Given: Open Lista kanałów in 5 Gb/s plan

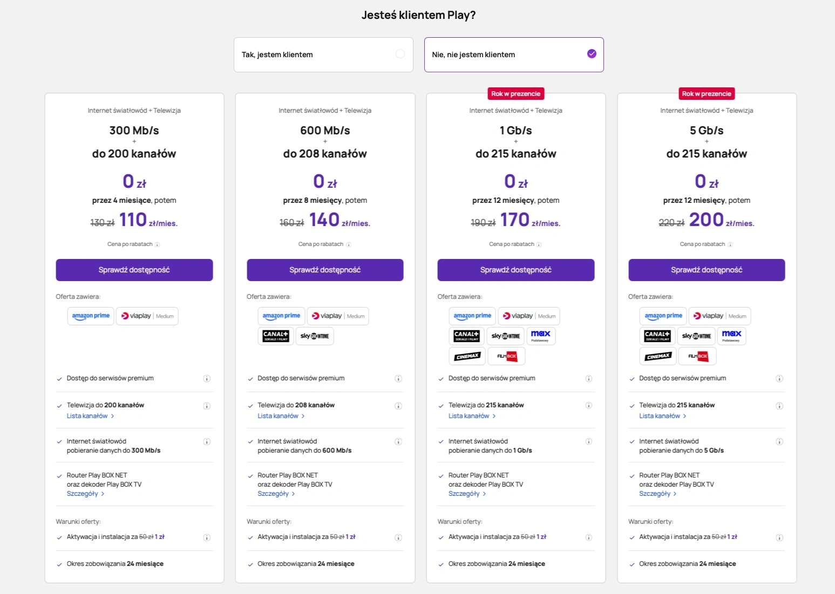Looking at the screenshot, I should (x=663, y=416).
